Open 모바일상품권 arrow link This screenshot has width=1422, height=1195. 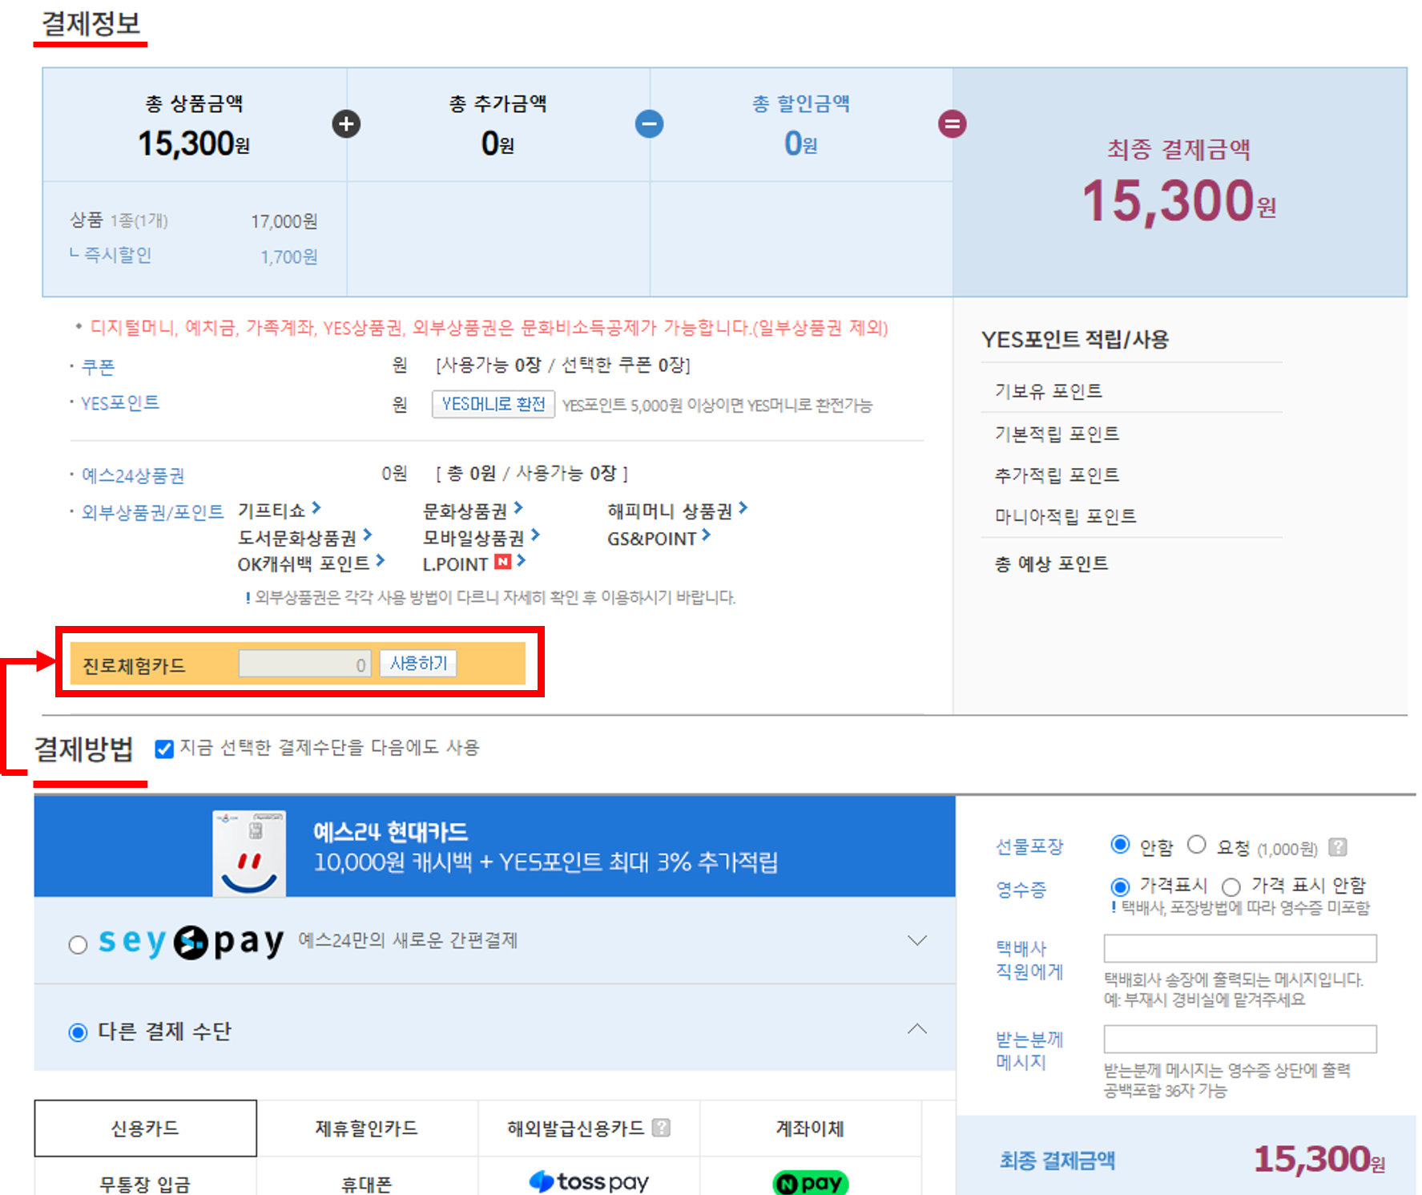535,535
